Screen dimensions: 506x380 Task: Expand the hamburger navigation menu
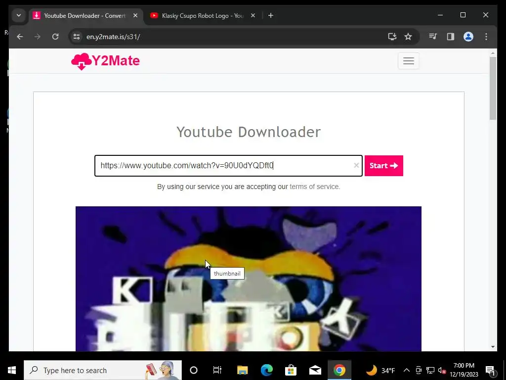click(409, 61)
